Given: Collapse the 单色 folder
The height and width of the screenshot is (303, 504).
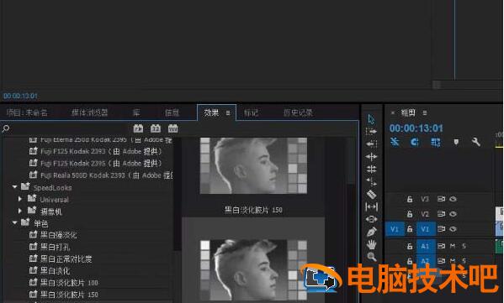Looking at the screenshot, I should coord(14,222).
